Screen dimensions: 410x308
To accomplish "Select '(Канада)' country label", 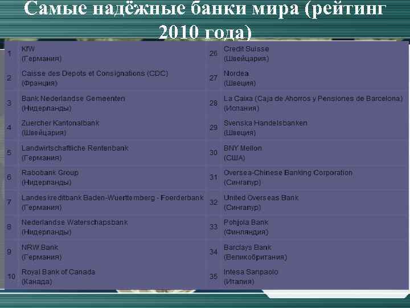I will (x=36, y=282).
